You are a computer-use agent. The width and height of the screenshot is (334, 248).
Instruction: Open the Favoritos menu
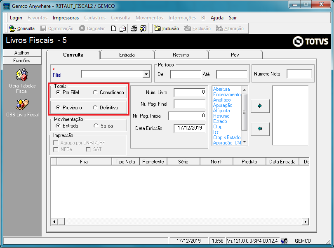(x=38, y=18)
